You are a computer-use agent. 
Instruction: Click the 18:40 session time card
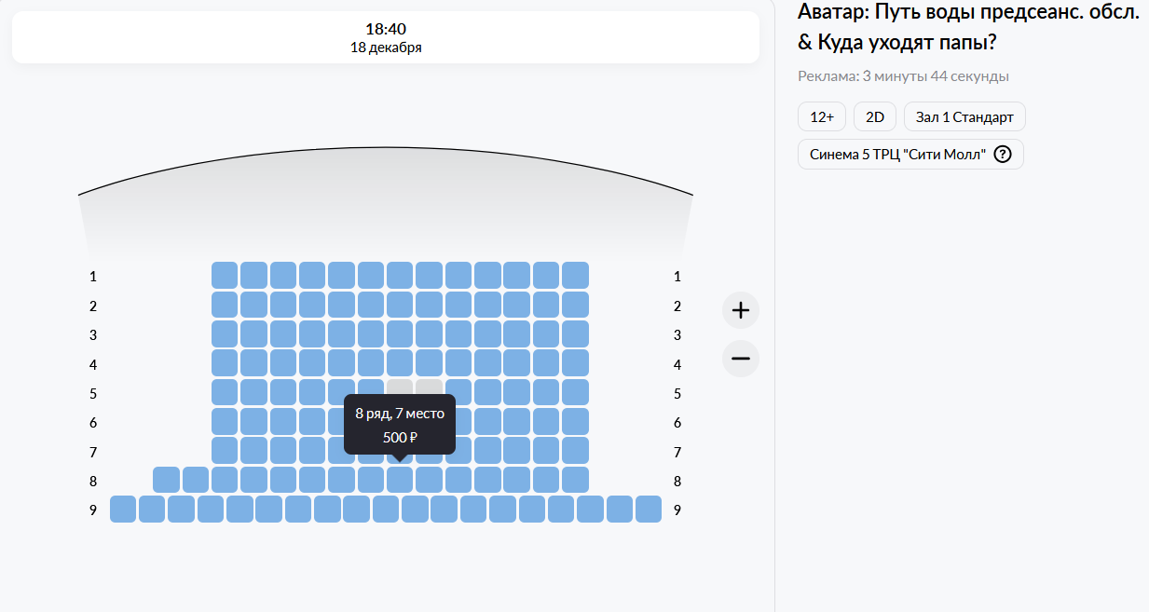click(386, 37)
